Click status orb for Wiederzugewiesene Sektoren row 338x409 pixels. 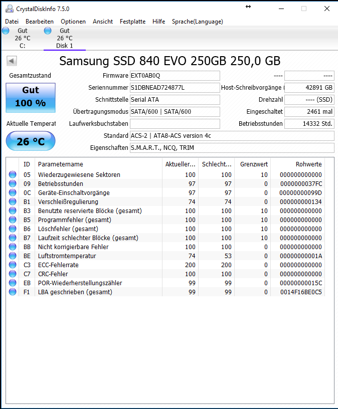pos(12,174)
